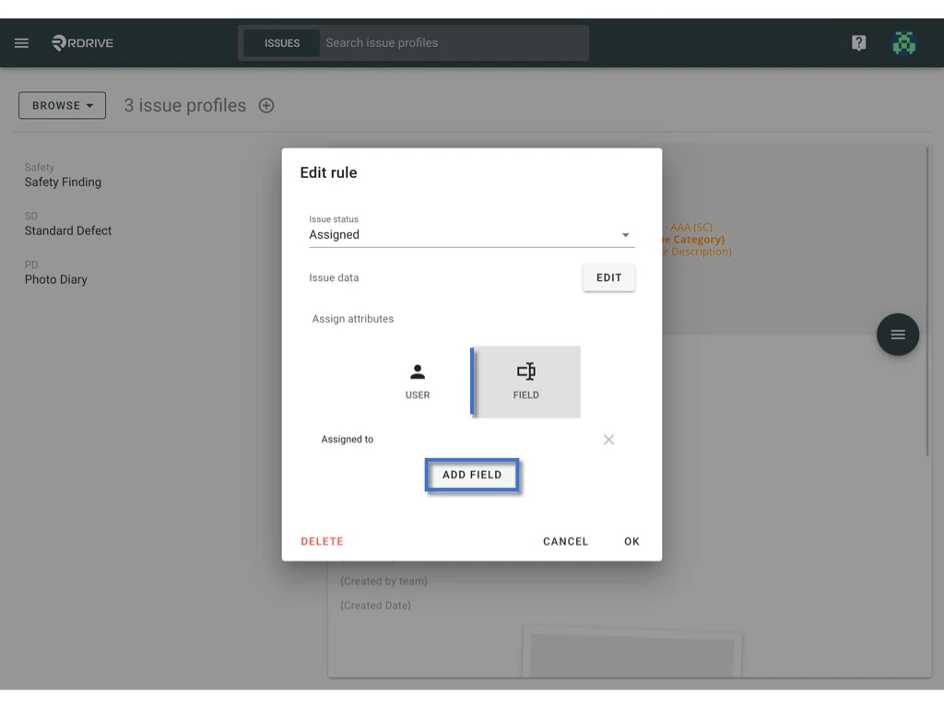Click DELETE to remove the rule
Screen dimensions: 944x708
321,541
